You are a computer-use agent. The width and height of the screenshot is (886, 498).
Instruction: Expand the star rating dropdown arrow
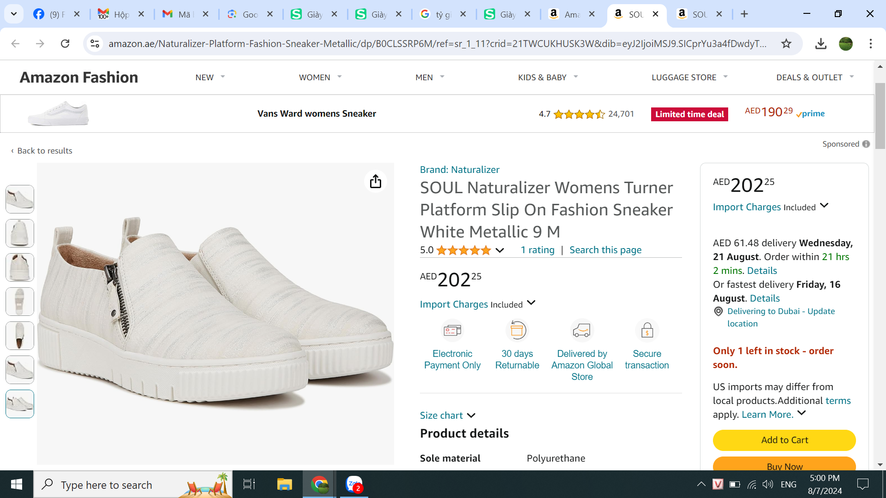pos(500,250)
